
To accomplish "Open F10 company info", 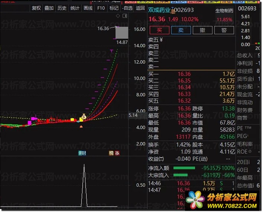I will pos(101,8).
